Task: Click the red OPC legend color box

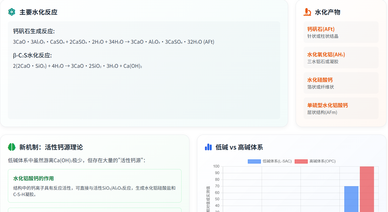Action: 301,161
